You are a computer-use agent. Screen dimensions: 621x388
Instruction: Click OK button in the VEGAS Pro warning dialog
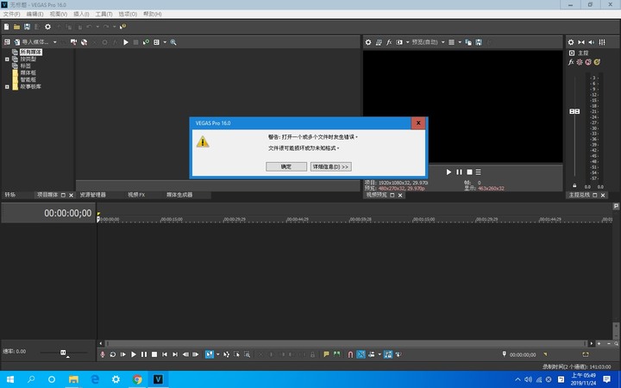286,166
